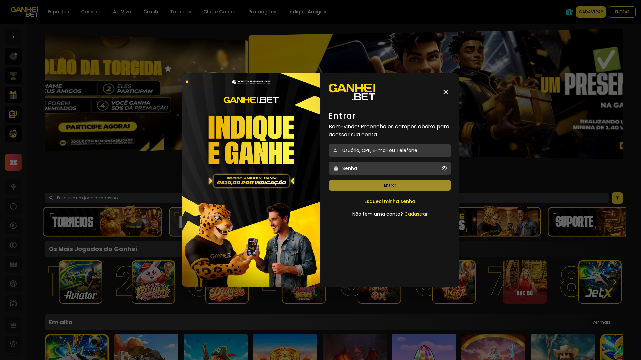Focus the Usuário, CPF, E-mail ou Telefone field
This screenshot has height=360, width=641.
point(390,150)
